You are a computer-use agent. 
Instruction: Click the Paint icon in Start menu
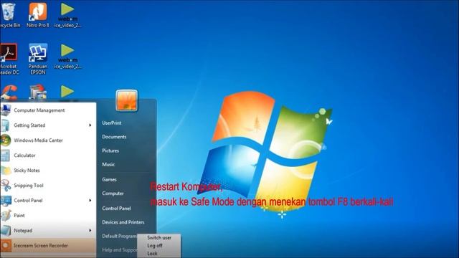(x=6, y=216)
